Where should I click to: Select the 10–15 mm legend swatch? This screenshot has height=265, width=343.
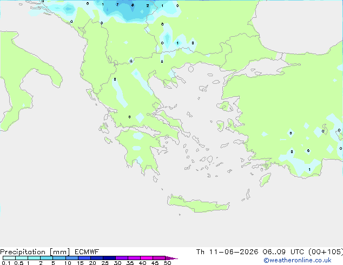(x=72, y=258)
